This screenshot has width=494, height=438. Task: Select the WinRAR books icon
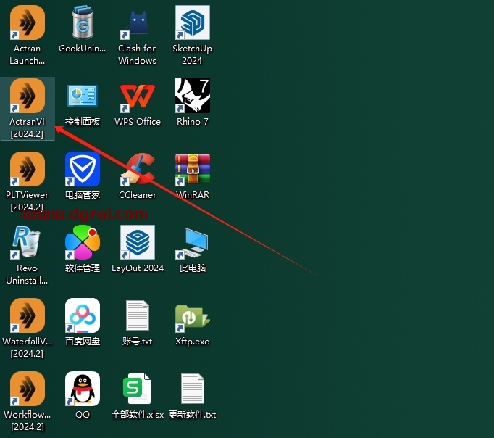pyautogui.click(x=193, y=169)
